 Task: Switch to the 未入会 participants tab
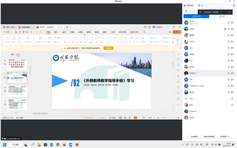(x=222, y=16)
